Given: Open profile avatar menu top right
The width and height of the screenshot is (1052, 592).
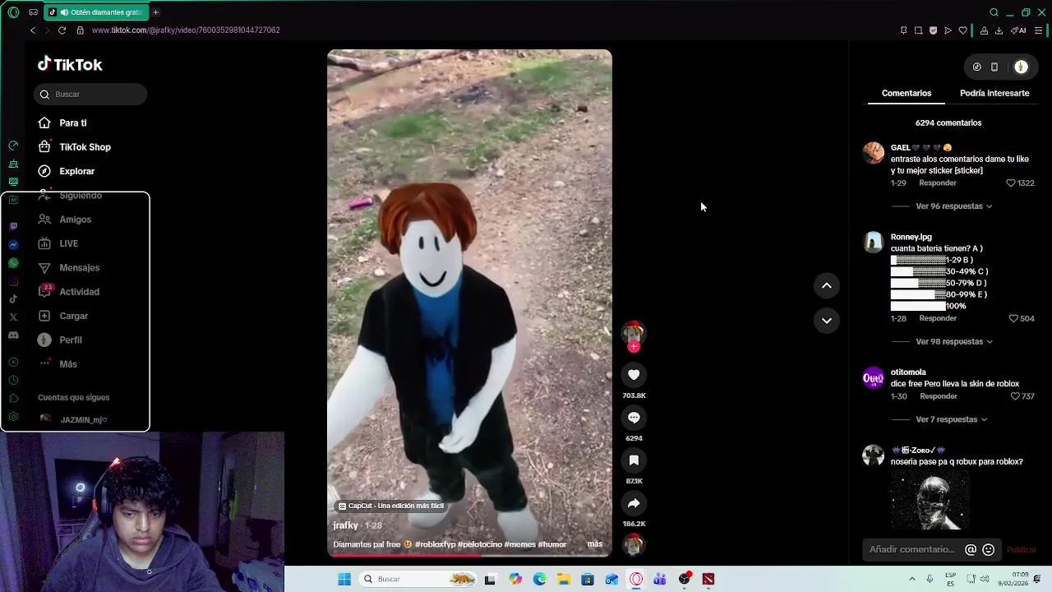Looking at the screenshot, I should point(1021,67).
